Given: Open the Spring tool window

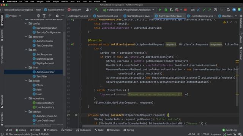Looking at the screenshot, I should 129,130.
